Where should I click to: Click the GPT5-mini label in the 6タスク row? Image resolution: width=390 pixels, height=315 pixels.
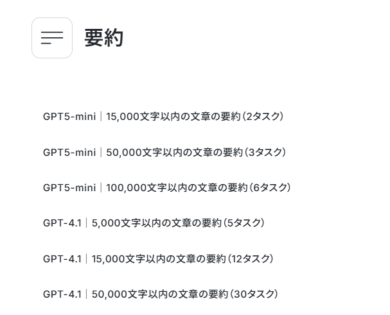click(x=69, y=187)
